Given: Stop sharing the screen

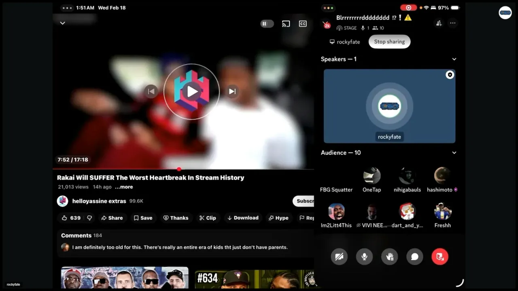Looking at the screenshot, I should [389, 42].
